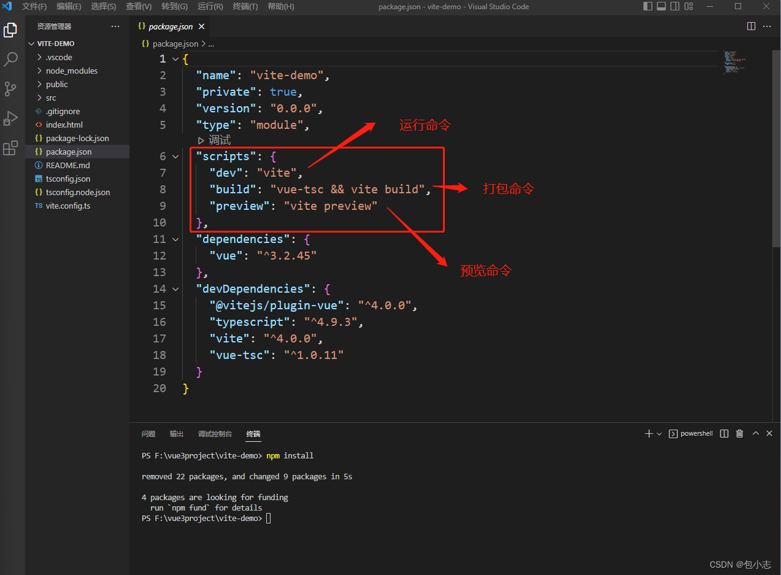Fold the scripts block at line 6
The image size is (781, 575).
click(175, 156)
